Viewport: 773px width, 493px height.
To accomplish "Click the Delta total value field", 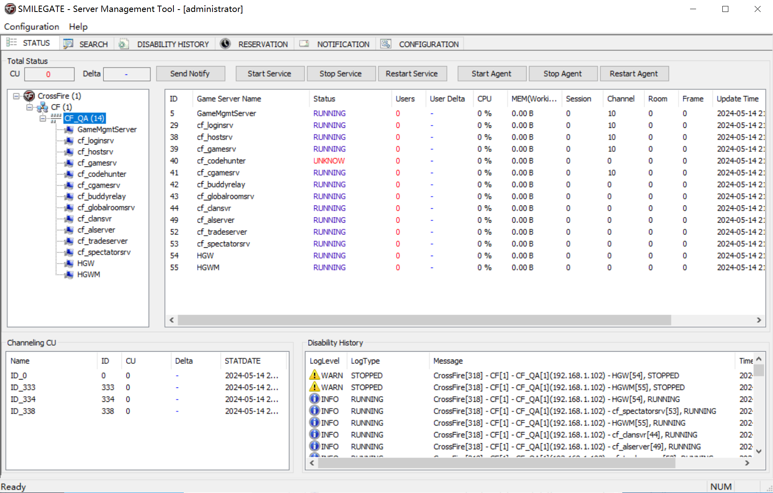I will pos(127,74).
